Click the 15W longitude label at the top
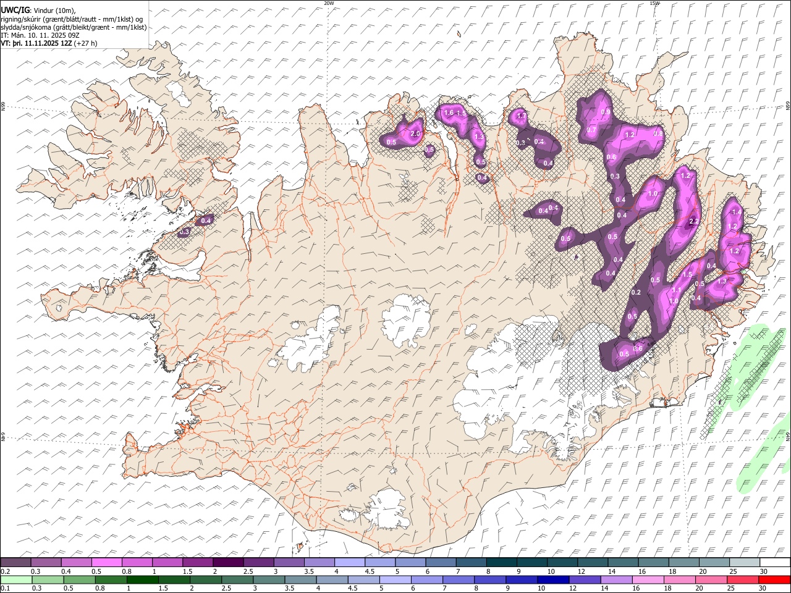This screenshot has width=791, height=593. (x=654, y=2)
